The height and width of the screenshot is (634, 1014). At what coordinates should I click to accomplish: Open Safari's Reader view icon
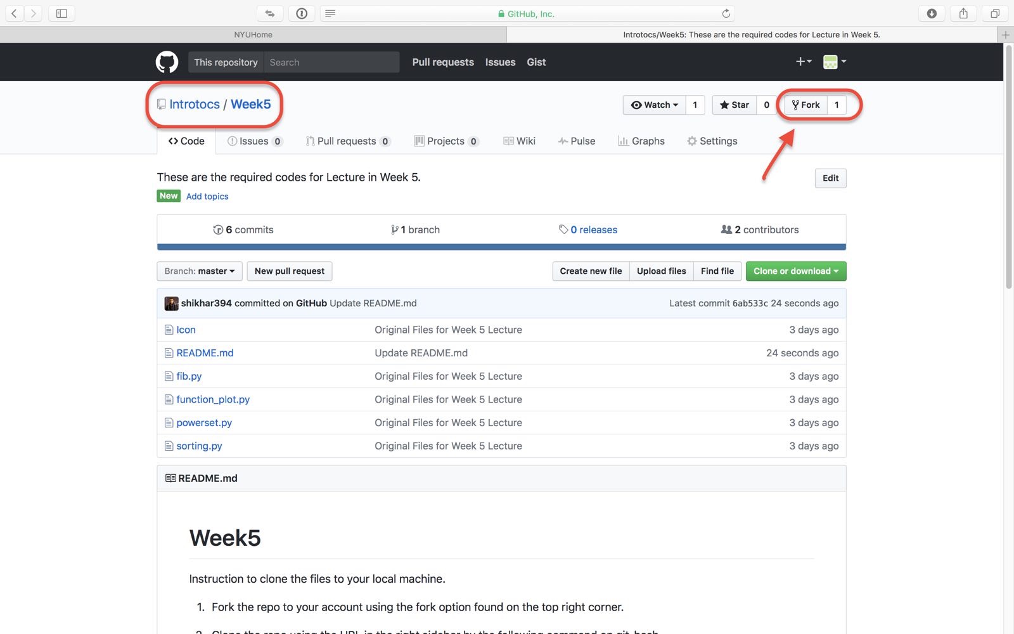[330, 13]
